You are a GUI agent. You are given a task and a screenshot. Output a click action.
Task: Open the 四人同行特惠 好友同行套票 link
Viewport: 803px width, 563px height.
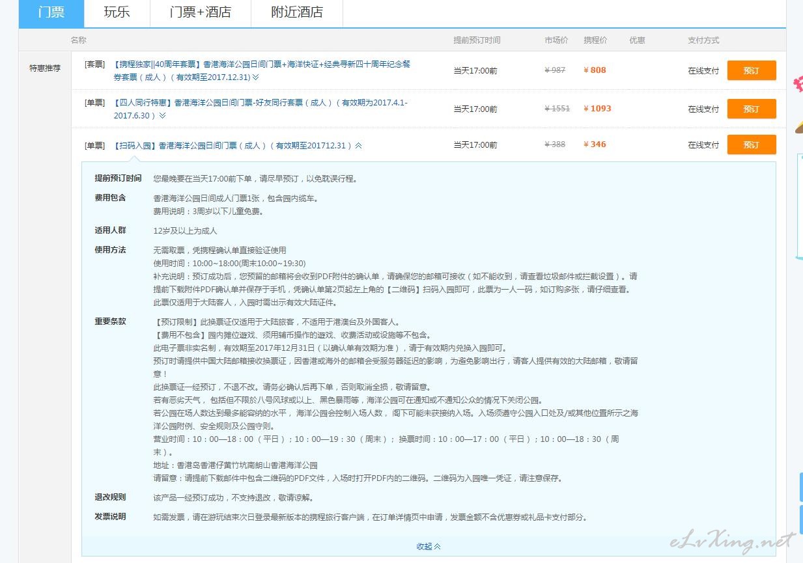[261, 109]
